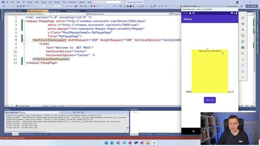Open File Explorer from taskbar

click(148, 143)
